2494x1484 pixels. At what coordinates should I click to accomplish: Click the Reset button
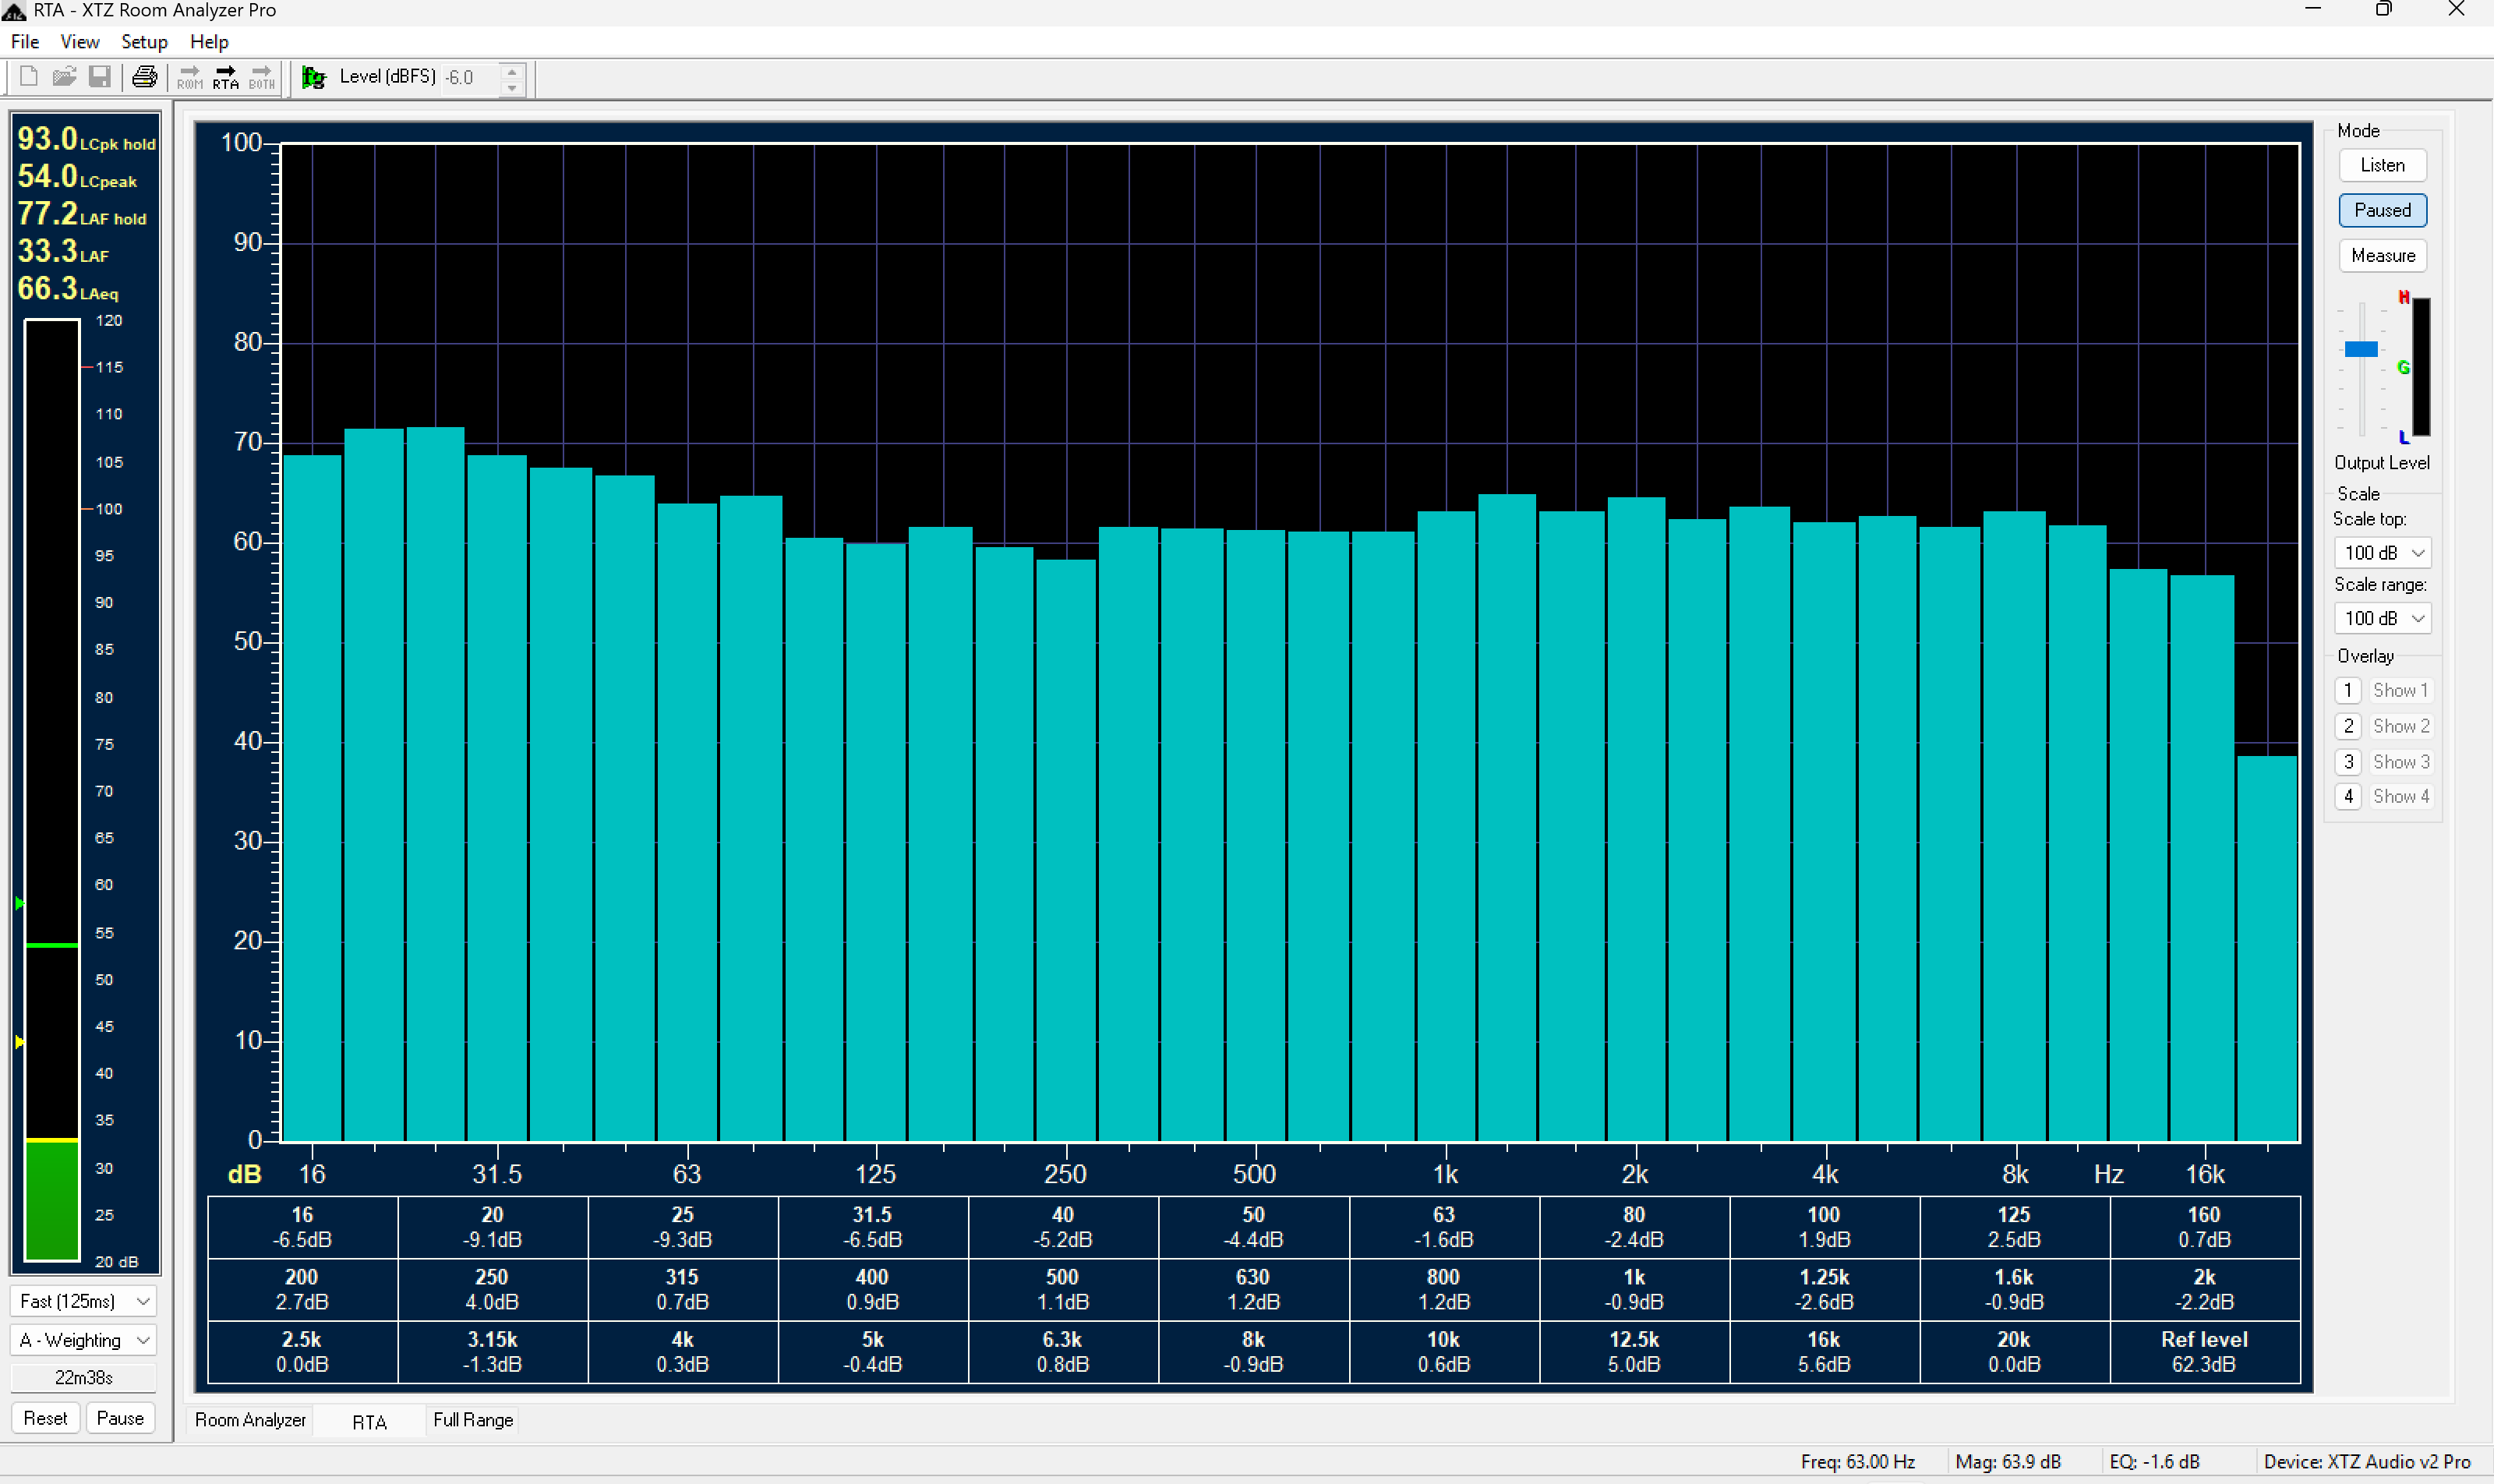point(45,1418)
